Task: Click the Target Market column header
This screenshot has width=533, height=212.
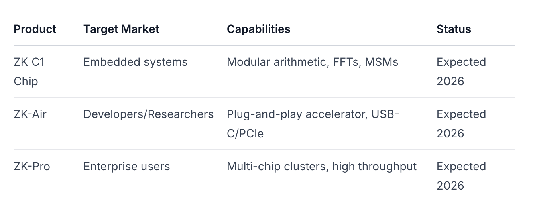Action: [x=121, y=29]
